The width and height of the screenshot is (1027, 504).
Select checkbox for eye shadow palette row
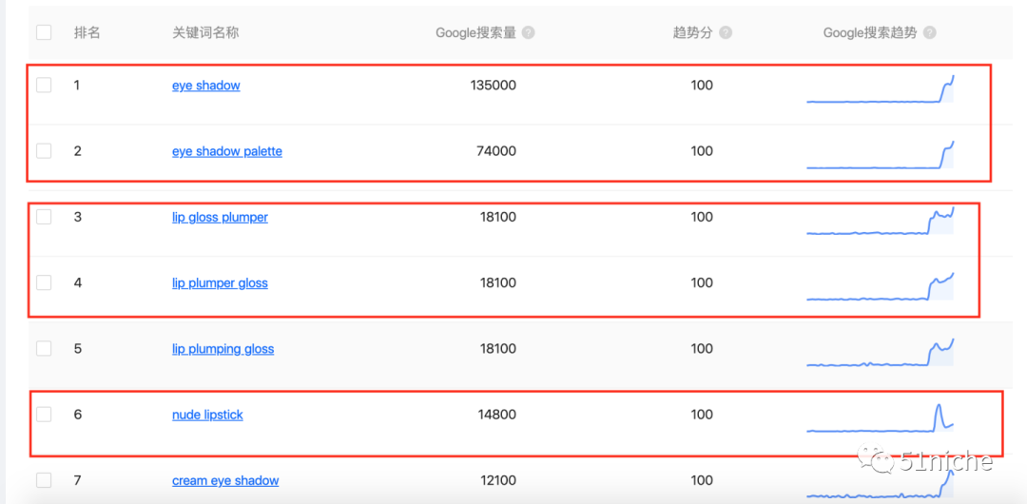pos(44,151)
